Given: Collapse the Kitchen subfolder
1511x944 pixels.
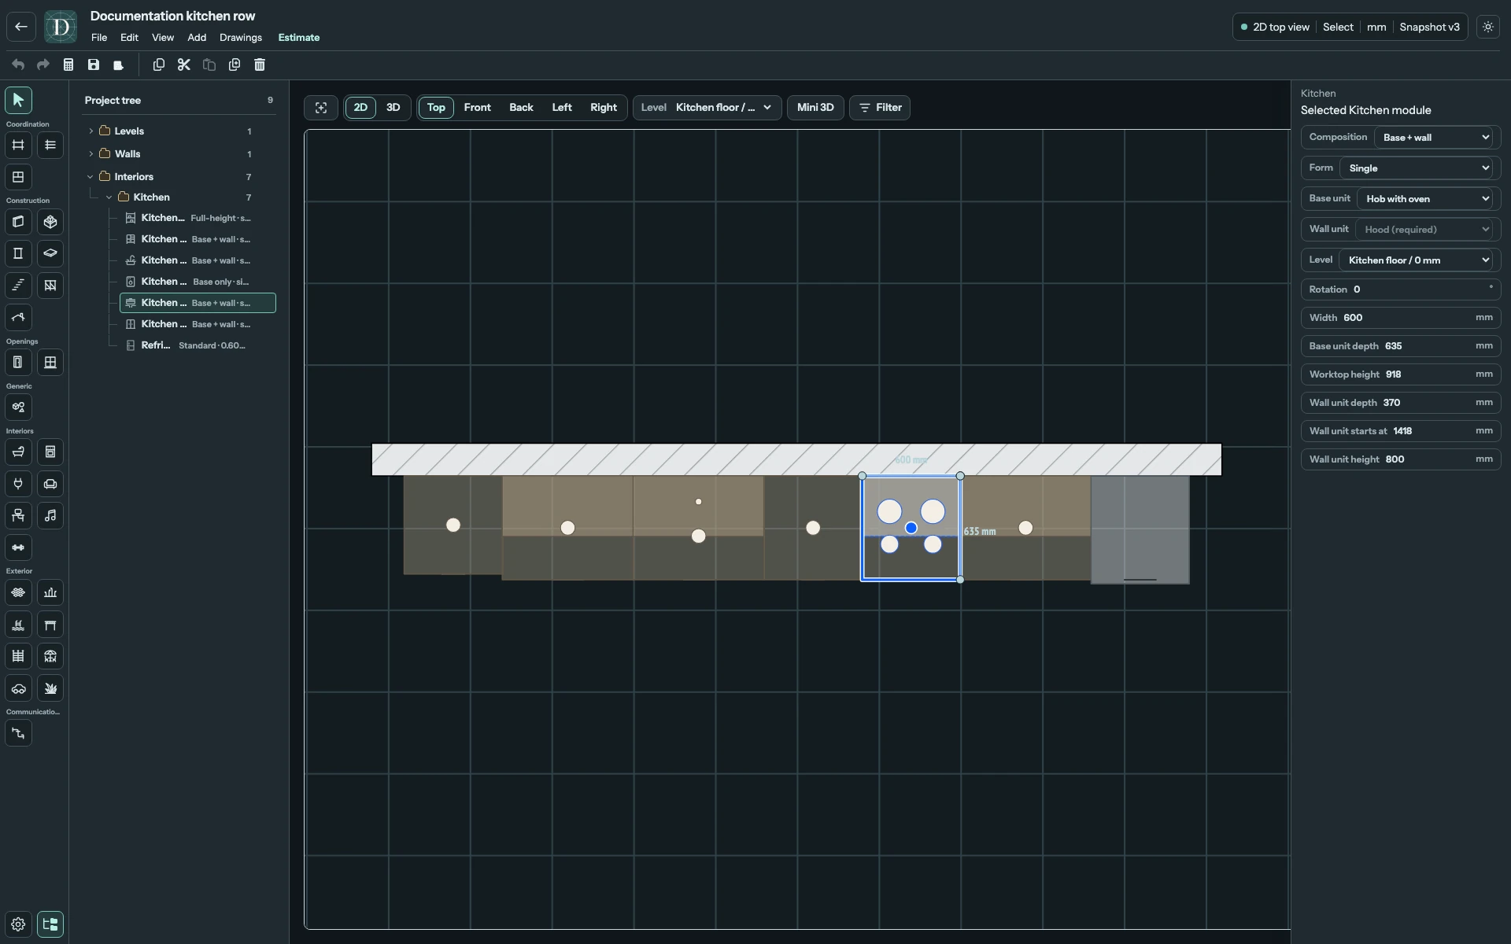Looking at the screenshot, I should point(109,197).
